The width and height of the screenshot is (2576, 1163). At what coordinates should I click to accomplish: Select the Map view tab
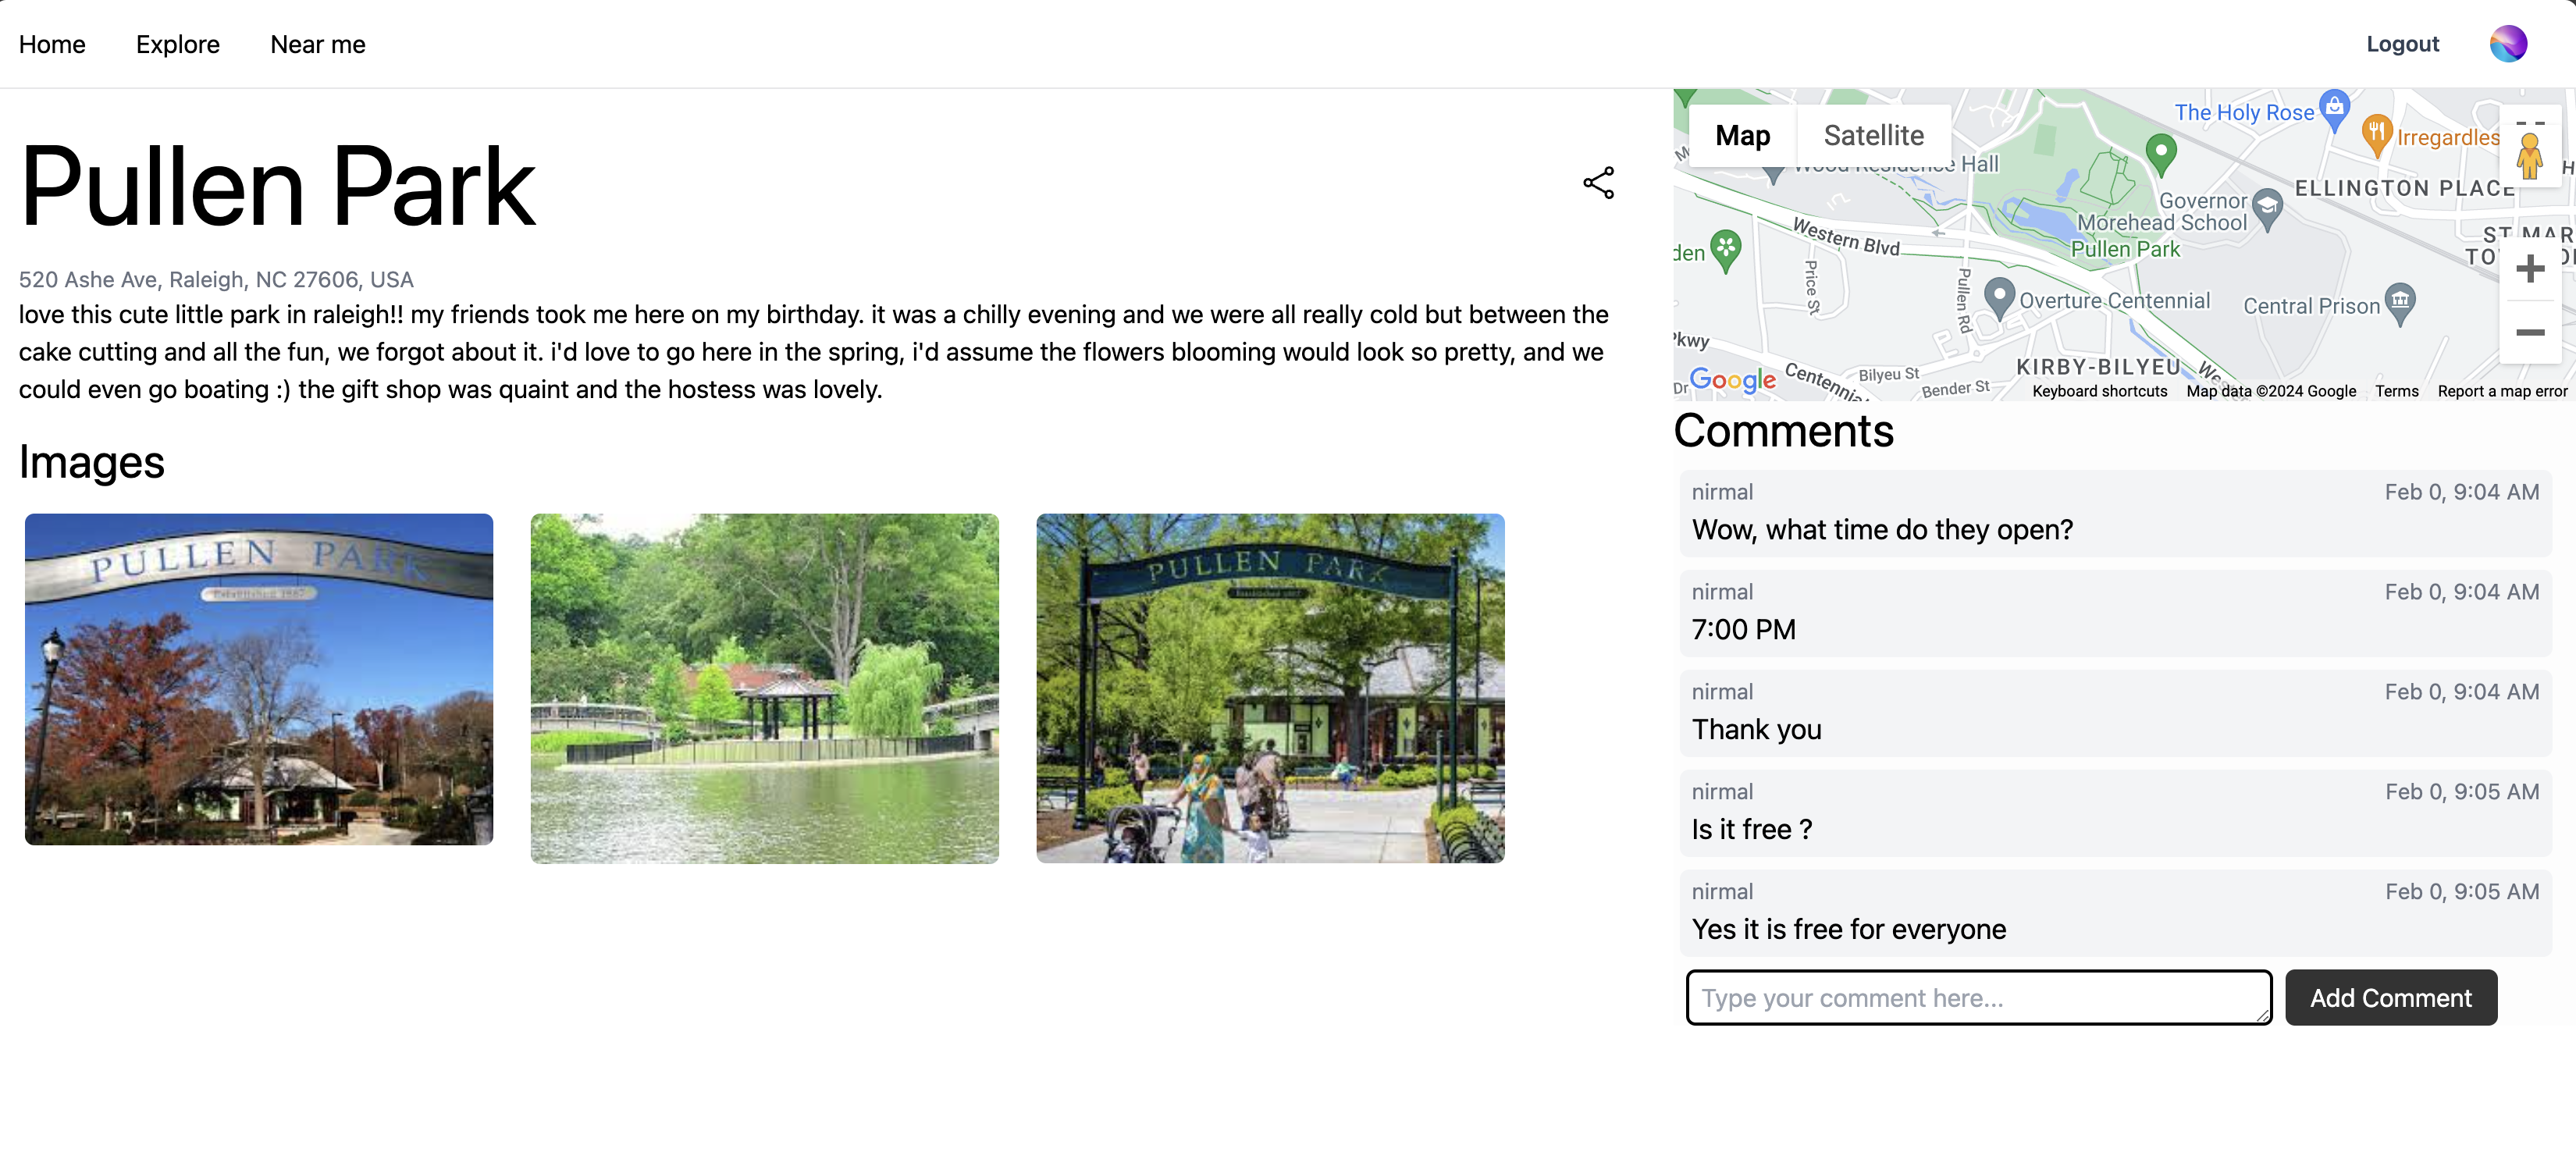(x=1742, y=136)
